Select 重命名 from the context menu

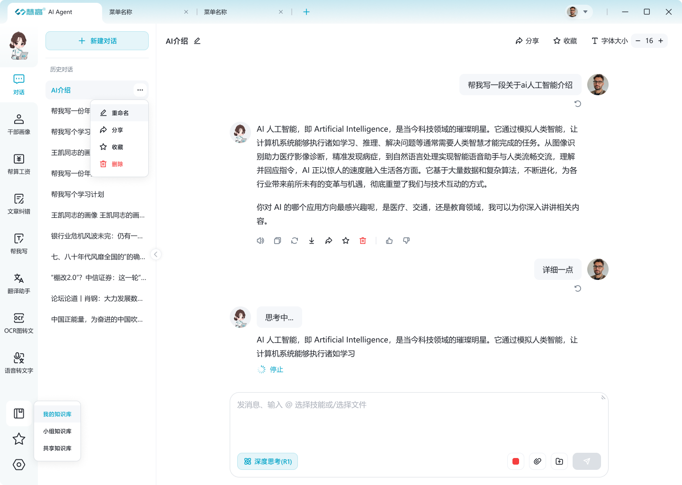[x=119, y=112]
